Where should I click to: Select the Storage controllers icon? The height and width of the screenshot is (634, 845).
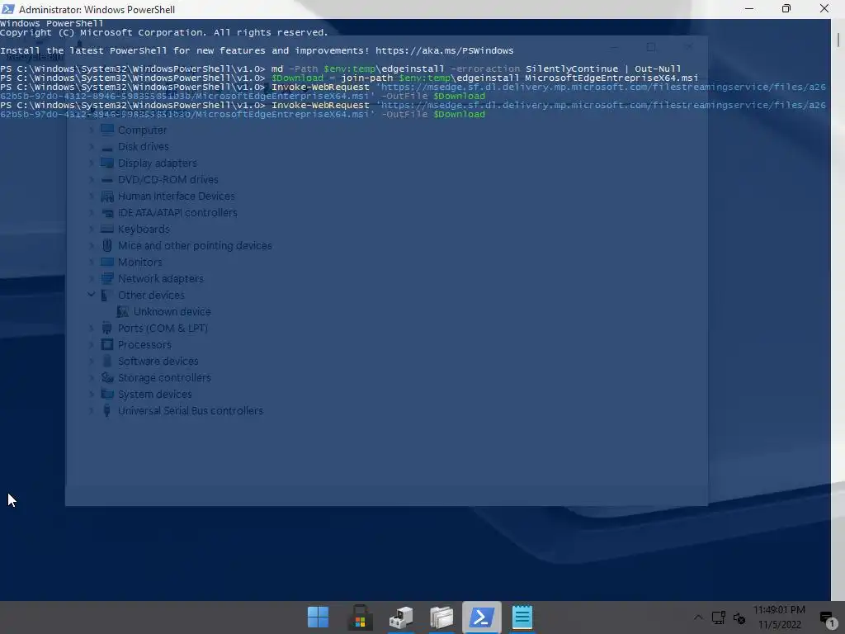pos(107,378)
